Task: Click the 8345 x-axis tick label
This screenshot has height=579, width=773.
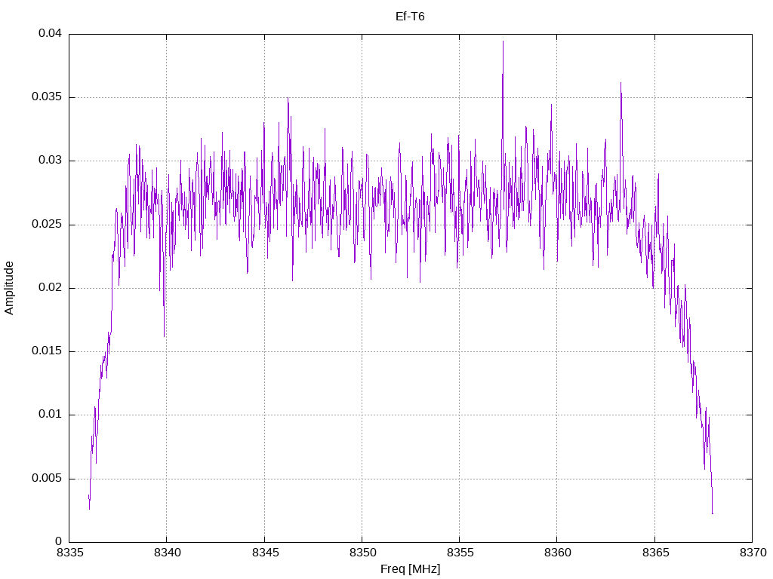Action: [x=264, y=553]
